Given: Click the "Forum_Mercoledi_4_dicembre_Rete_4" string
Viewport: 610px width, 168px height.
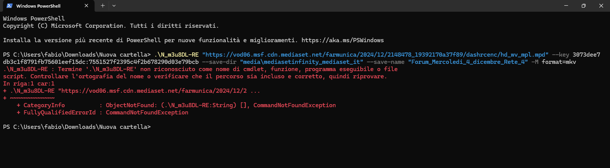Looking at the screenshot, I should tap(468, 62).
